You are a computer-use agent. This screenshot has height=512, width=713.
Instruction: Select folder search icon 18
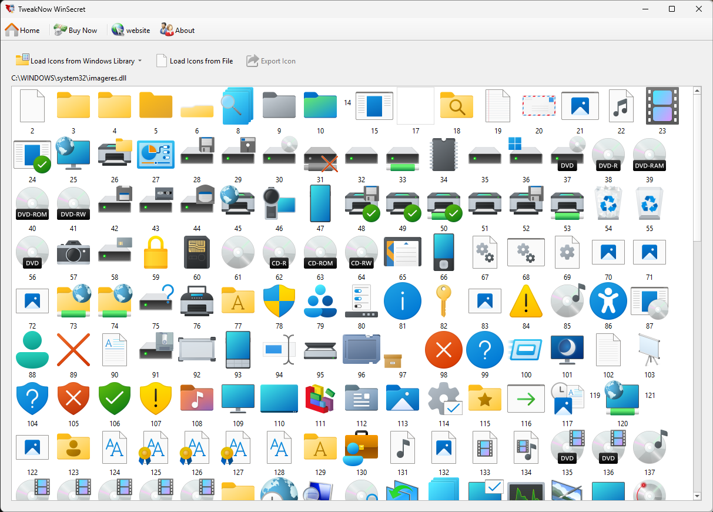(457, 106)
